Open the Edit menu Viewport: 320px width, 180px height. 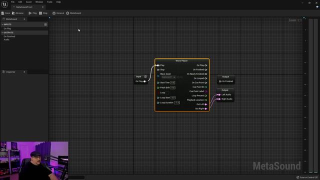[x=20, y=2]
